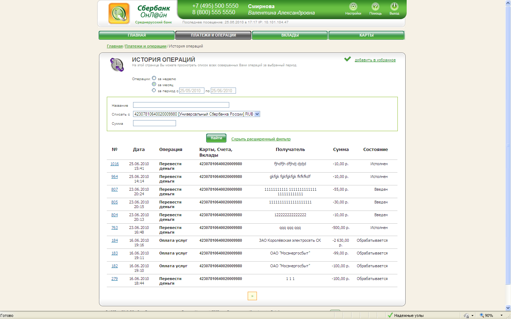Open the КАРТЫ tab

pos(366,35)
